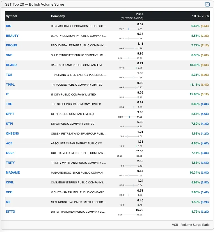Viewport: 215px width, 232px height.
Task: Open the ONSENS stock symbol link
Action: coord(12,133)
